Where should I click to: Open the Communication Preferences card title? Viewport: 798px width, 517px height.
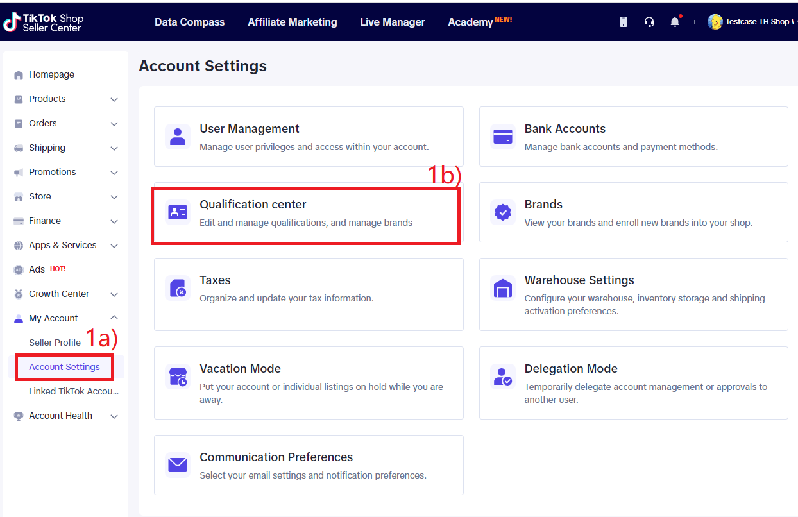click(x=276, y=457)
